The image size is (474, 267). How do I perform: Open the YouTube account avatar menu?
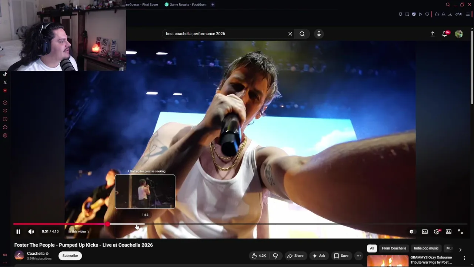coord(459,34)
